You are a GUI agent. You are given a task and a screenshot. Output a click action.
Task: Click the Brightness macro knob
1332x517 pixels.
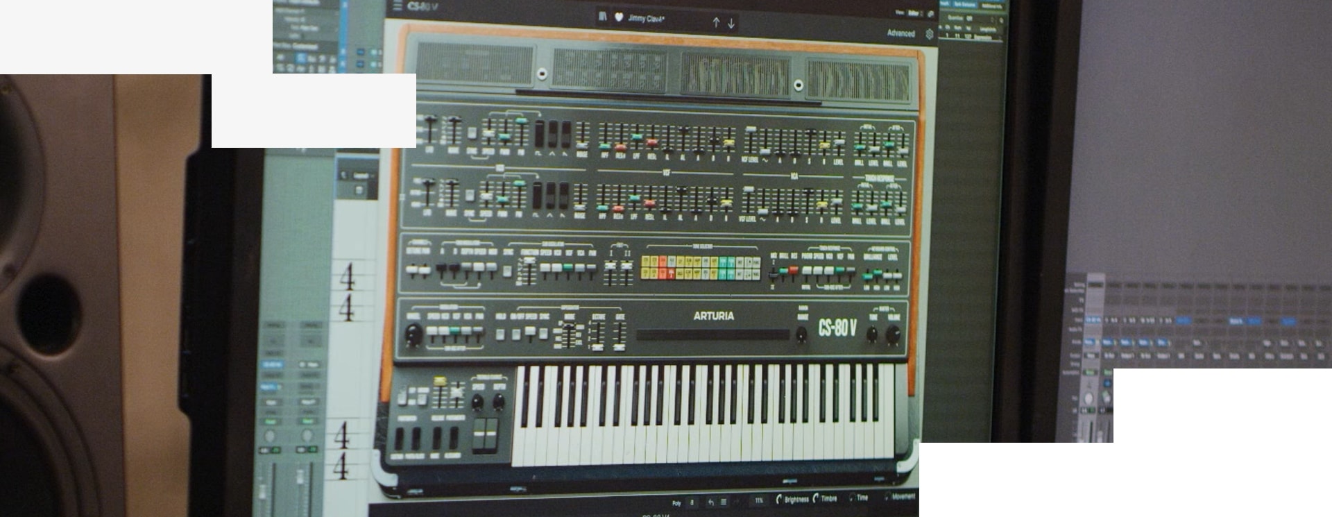(x=780, y=500)
